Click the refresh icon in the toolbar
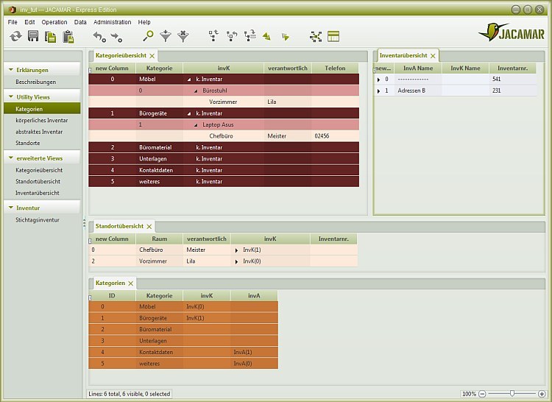The width and height of the screenshot is (552, 402). pos(15,36)
